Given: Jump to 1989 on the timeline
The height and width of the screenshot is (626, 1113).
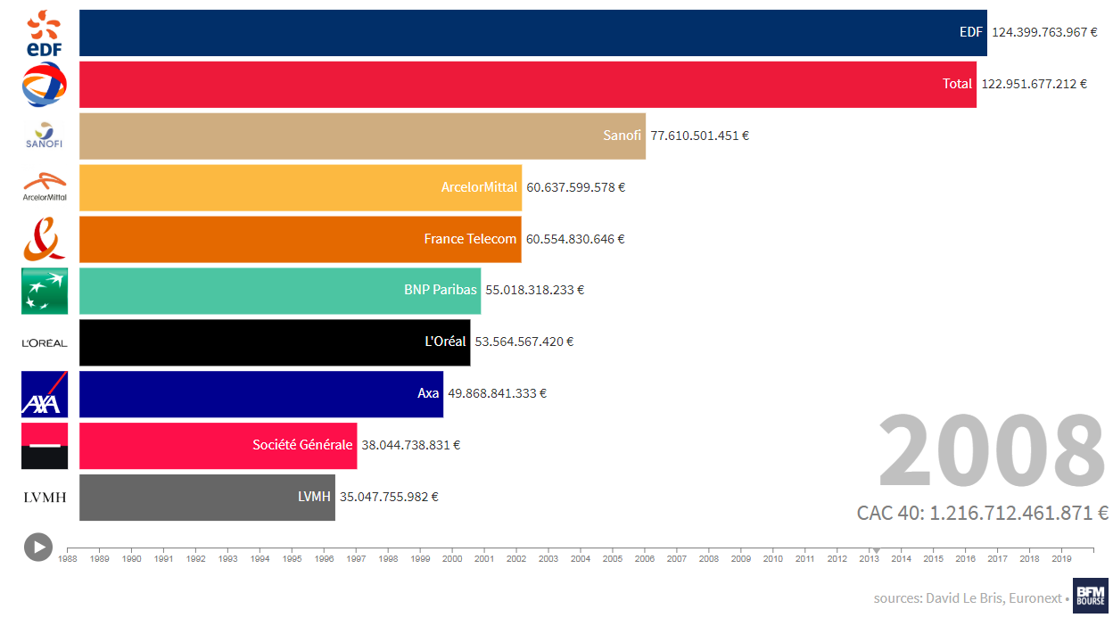Looking at the screenshot, I should click(x=100, y=558).
